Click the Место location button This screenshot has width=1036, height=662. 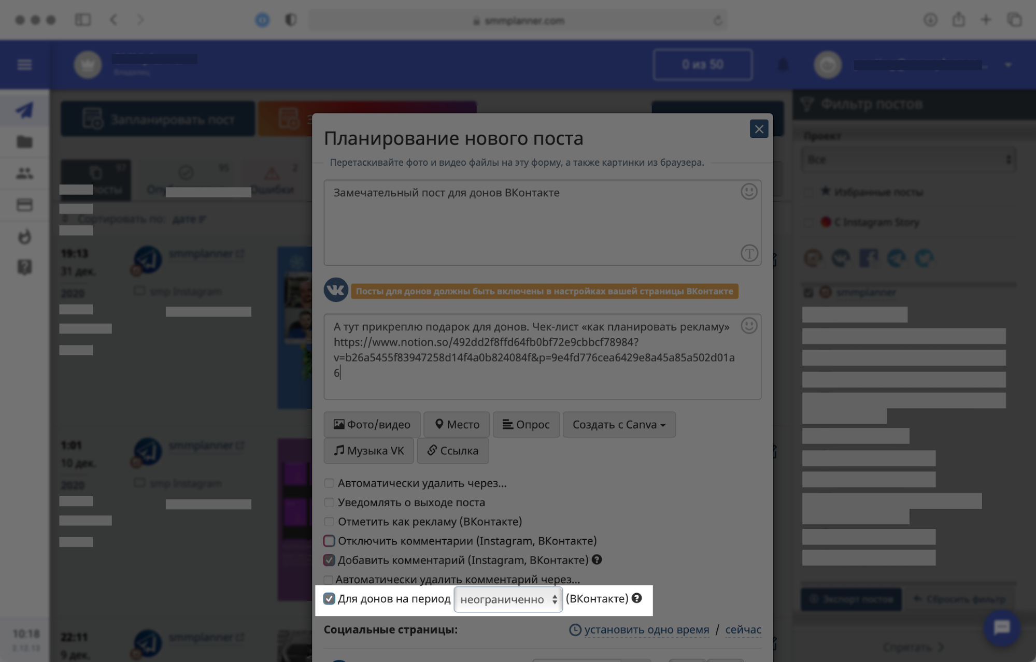click(x=457, y=425)
